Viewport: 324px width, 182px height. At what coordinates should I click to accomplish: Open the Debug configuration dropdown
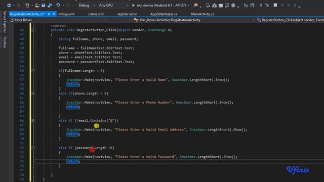(87, 6)
